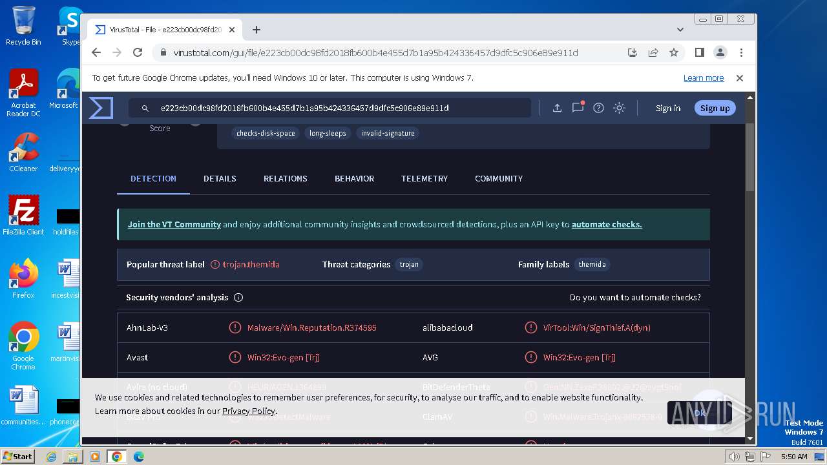Click the invalid-signature tag
This screenshot has width=827, height=465.
[388, 133]
